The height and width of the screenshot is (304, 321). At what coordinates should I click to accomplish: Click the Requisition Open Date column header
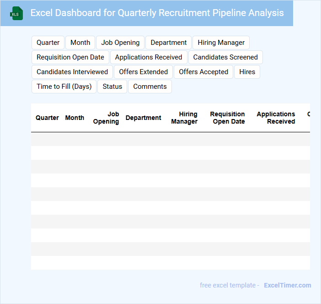(228, 118)
